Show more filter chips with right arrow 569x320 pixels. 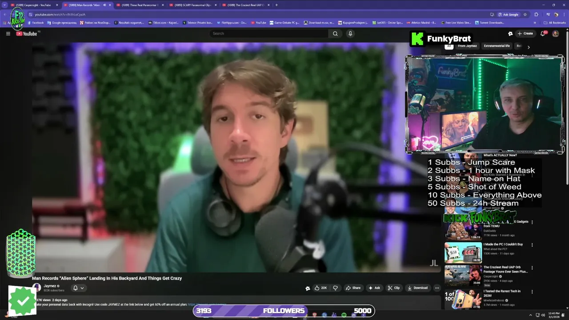pyautogui.click(x=529, y=47)
